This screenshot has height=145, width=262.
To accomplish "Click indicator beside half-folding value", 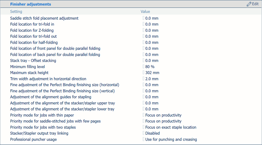I will [x=143, y=42].
